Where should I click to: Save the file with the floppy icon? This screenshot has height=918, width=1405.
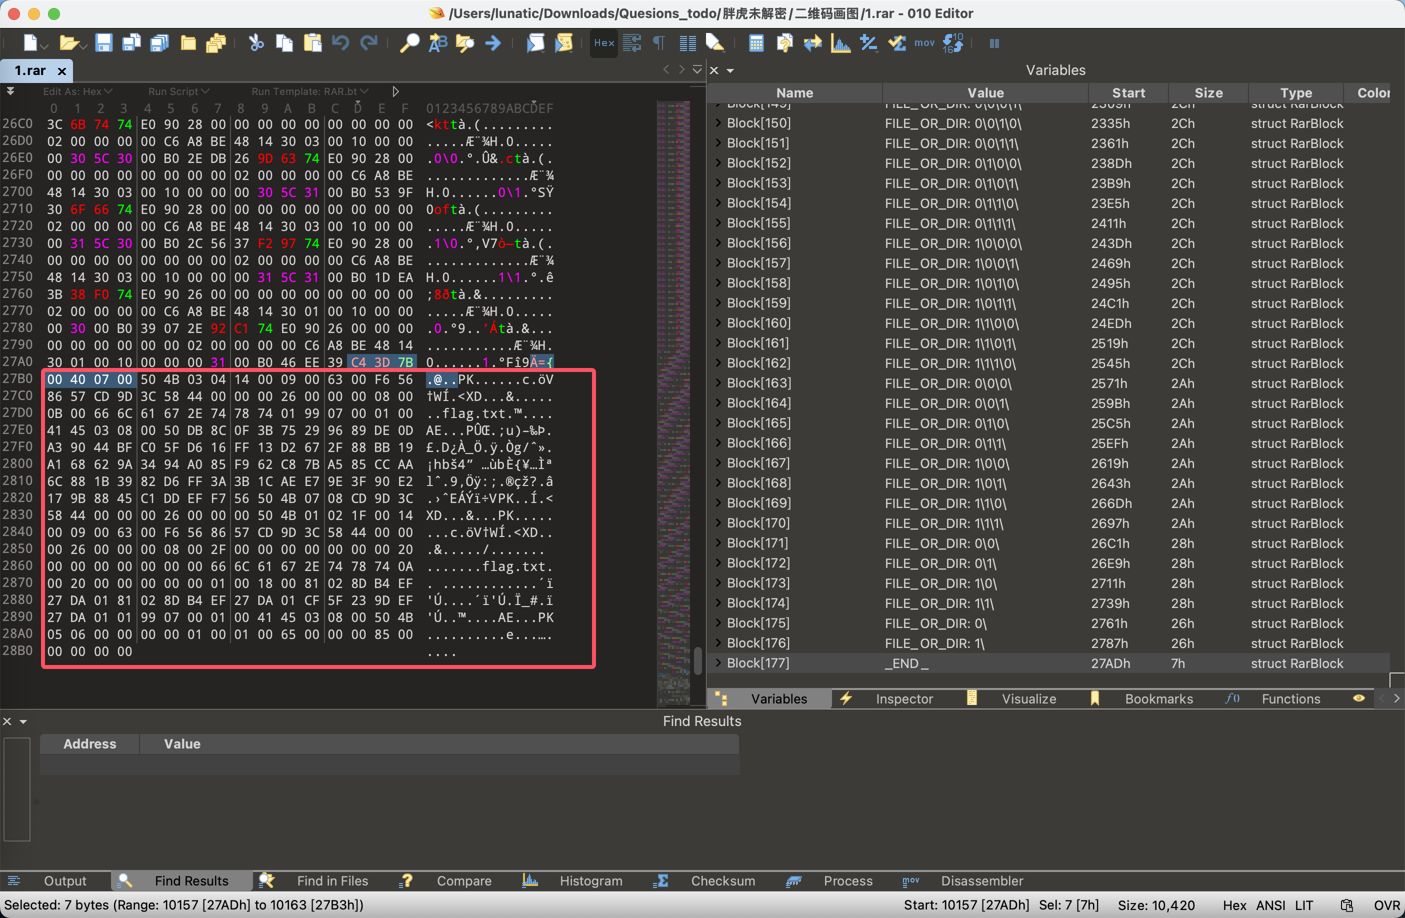pyautogui.click(x=104, y=43)
